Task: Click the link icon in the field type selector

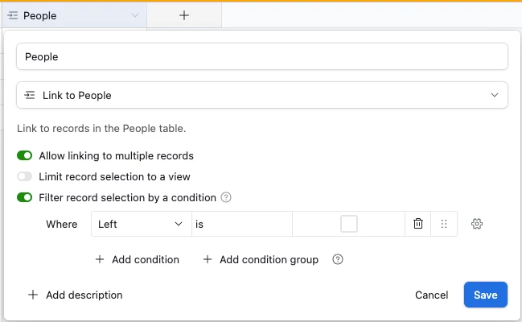Action: click(29, 95)
